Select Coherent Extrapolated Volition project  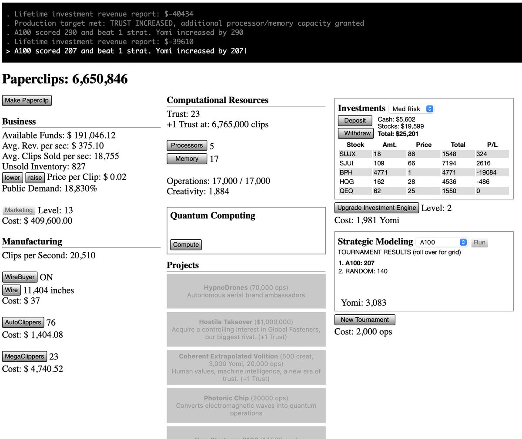tap(246, 367)
